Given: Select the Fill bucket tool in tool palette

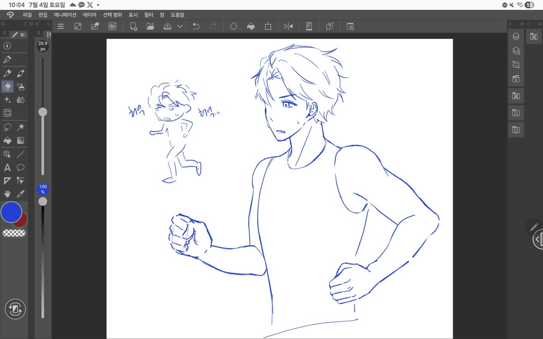Looking at the screenshot, I should pyautogui.click(x=7, y=141).
